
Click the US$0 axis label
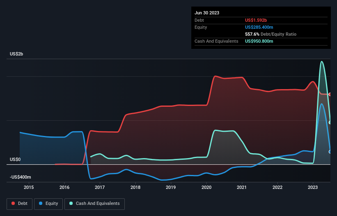[15, 159]
